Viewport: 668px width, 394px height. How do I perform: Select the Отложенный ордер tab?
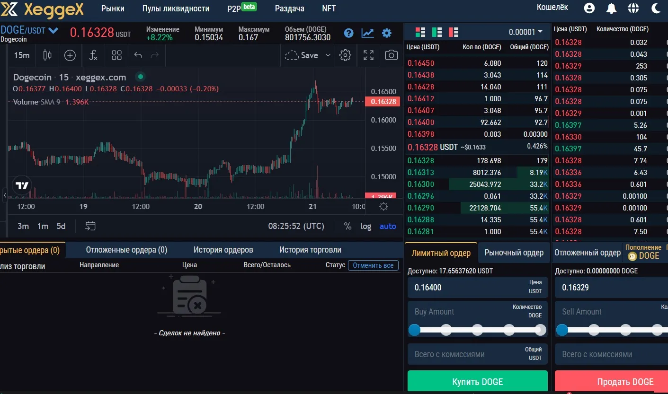point(587,253)
